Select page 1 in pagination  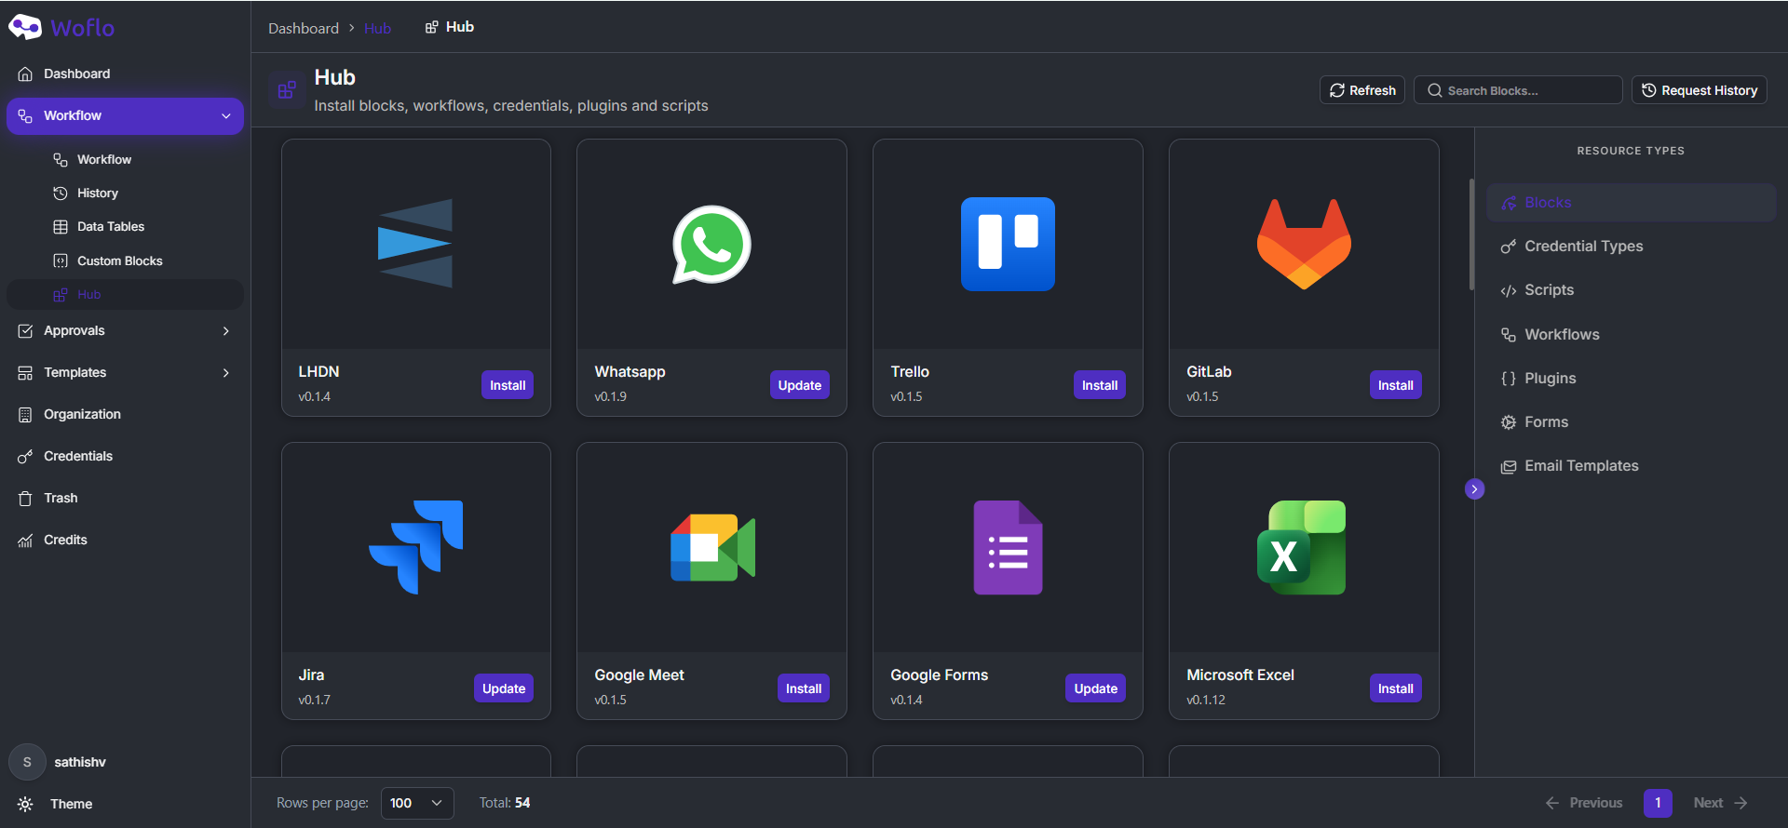[x=1658, y=803]
